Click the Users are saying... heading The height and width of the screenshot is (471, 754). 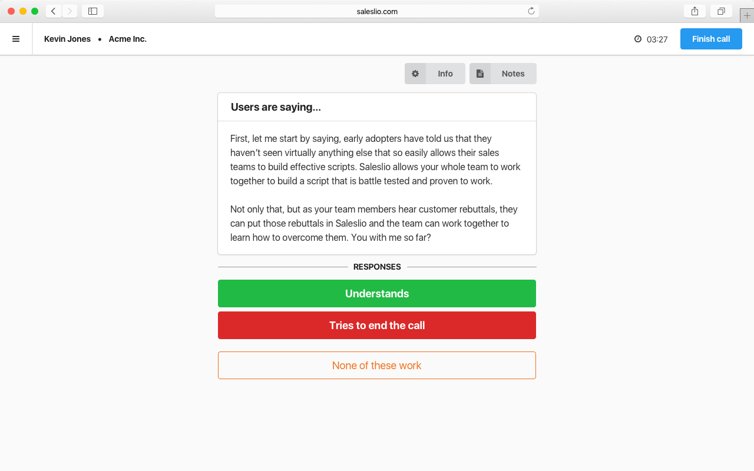pyautogui.click(x=276, y=107)
